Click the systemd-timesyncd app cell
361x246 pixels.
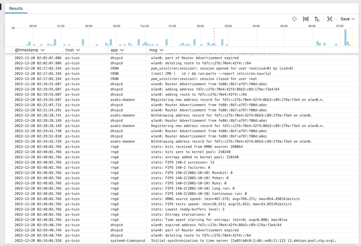pyautogui.click(x=128, y=241)
